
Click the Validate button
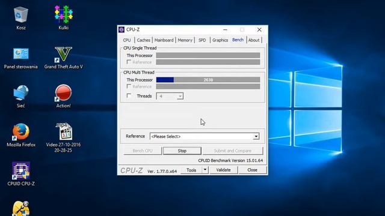[223, 170]
